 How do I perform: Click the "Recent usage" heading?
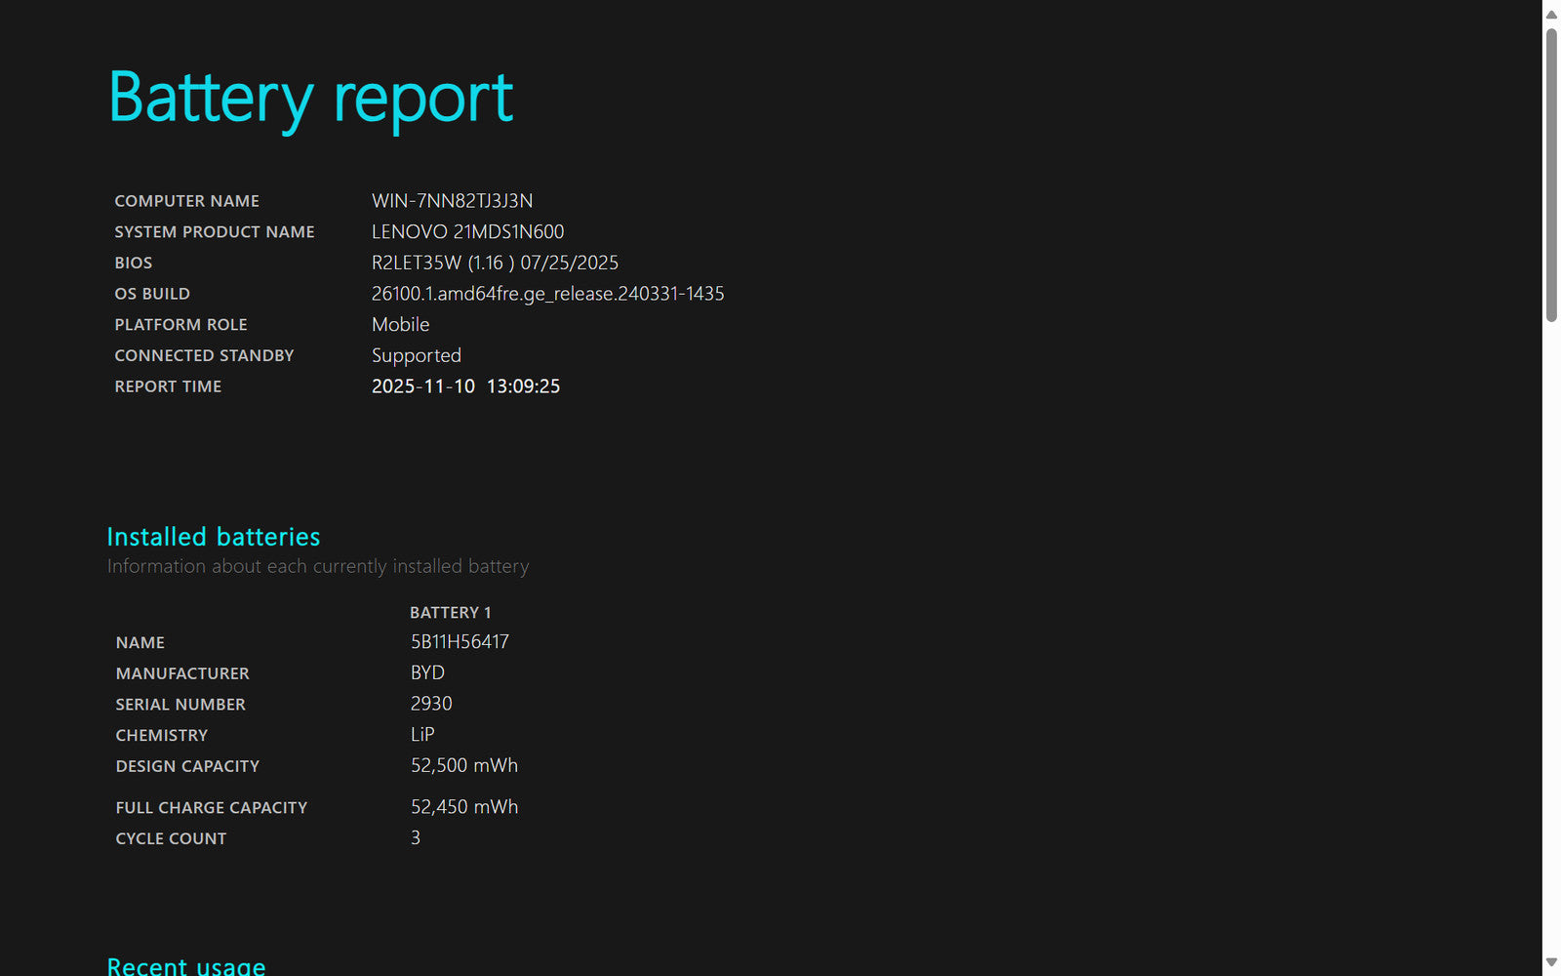click(185, 965)
